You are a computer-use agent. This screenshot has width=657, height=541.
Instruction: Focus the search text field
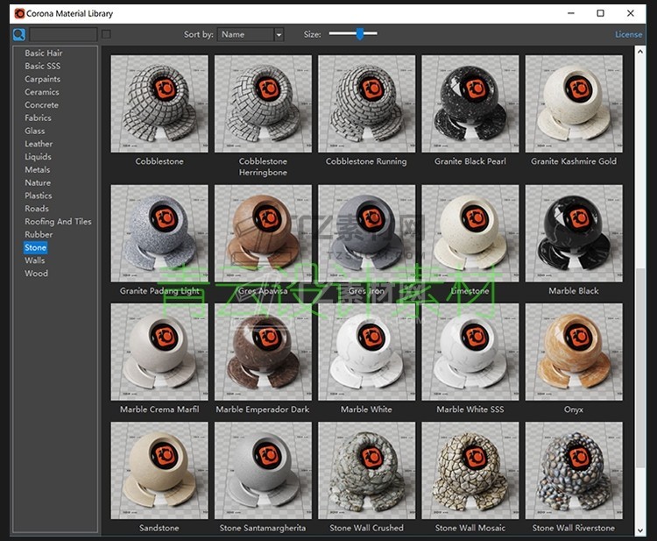[63, 34]
